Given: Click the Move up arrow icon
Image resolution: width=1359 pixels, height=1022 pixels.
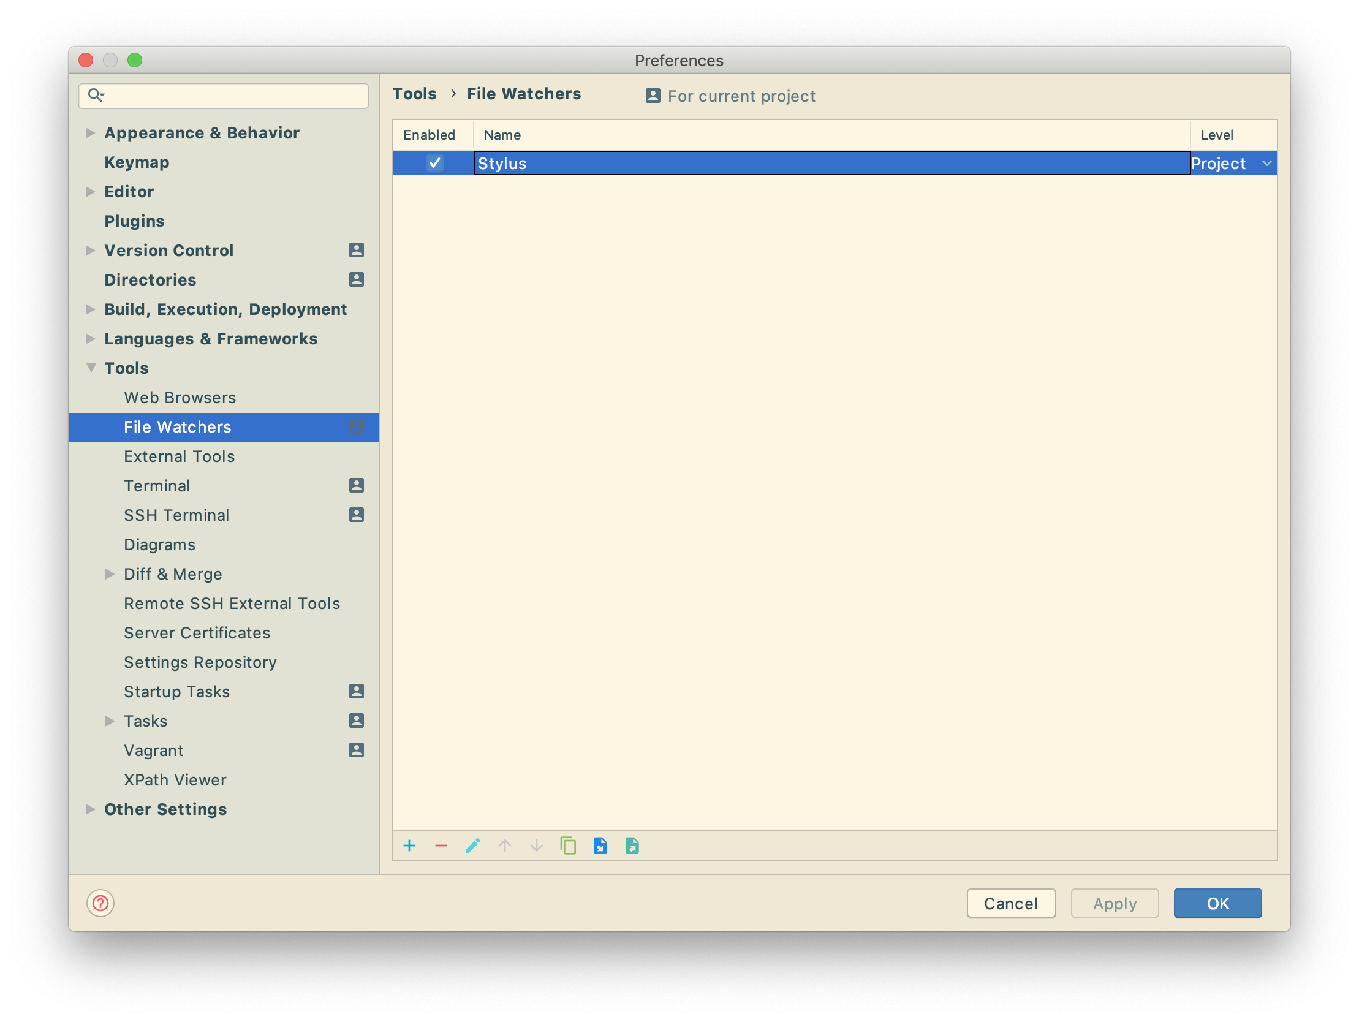Looking at the screenshot, I should pyautogui.click(x=504, y=846).
